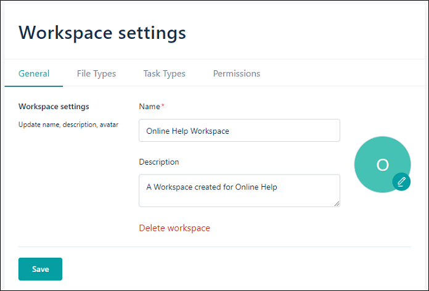Click into the Description text area
The image size is (429, 291).
(239, 191)
